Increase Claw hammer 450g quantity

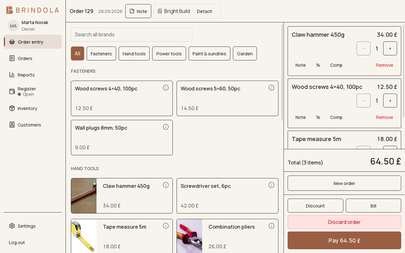click(x=390, y=48)
